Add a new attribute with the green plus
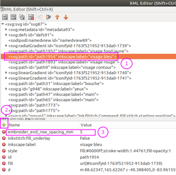This screenshot has height=175, width=176. [x=4, y=125]
